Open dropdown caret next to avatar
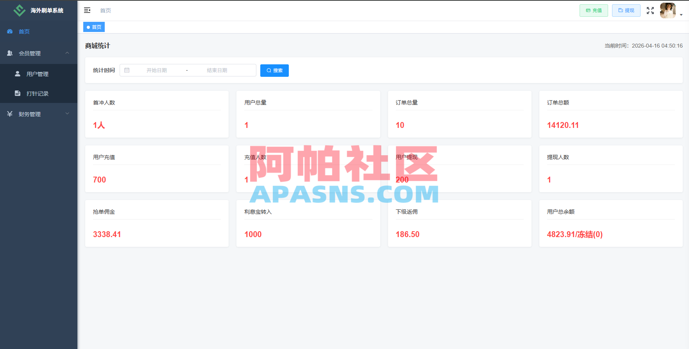 [681, 15]
